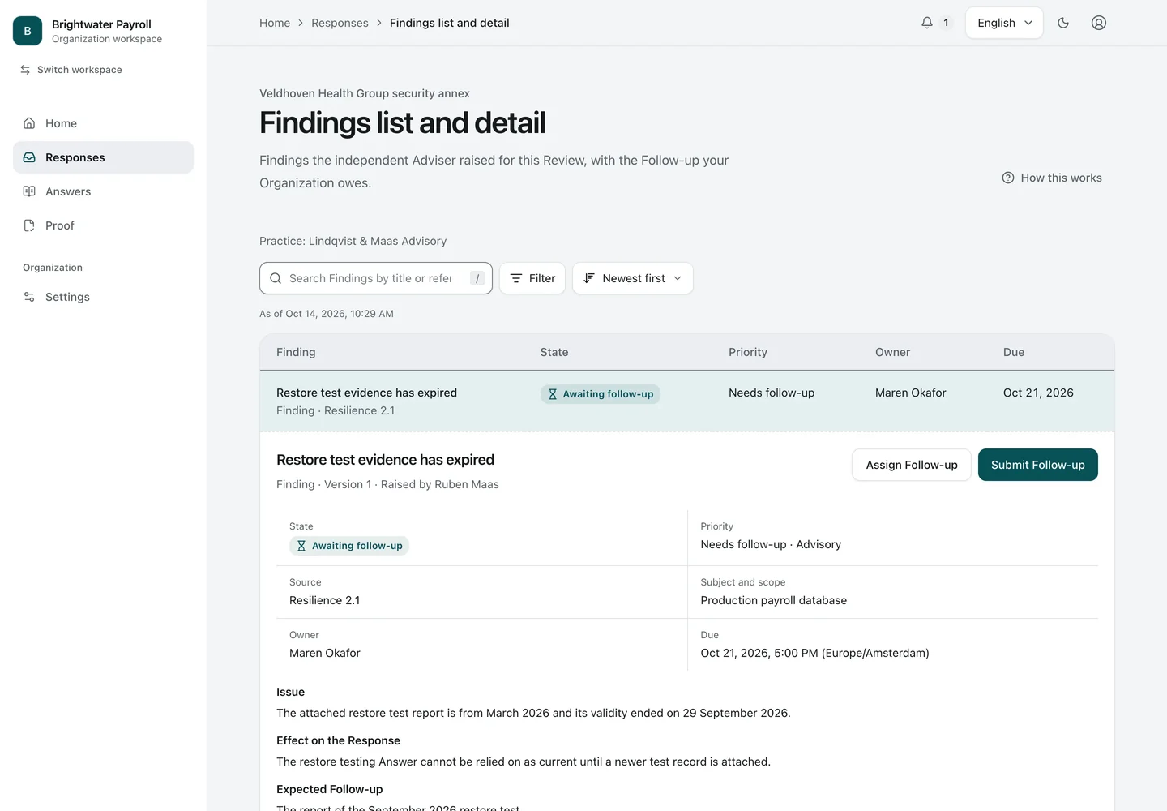Click the Settings sliders icon
Image resolution: width=1167 pixels, height=811 pixels.
(x=29, y=297)
